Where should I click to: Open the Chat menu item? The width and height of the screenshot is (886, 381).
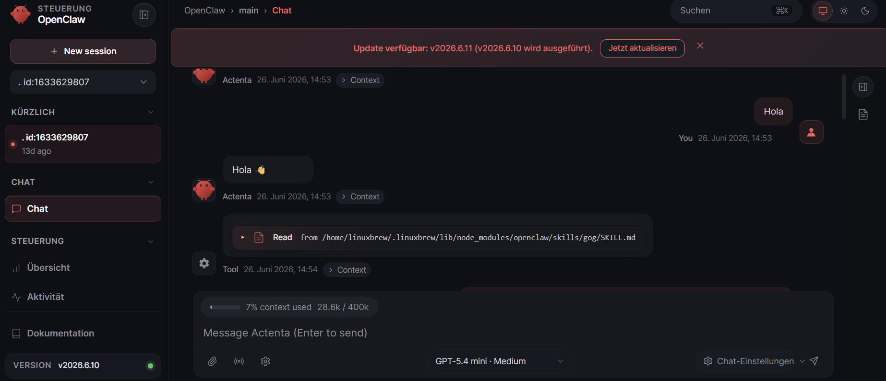(x=83, y=208)
